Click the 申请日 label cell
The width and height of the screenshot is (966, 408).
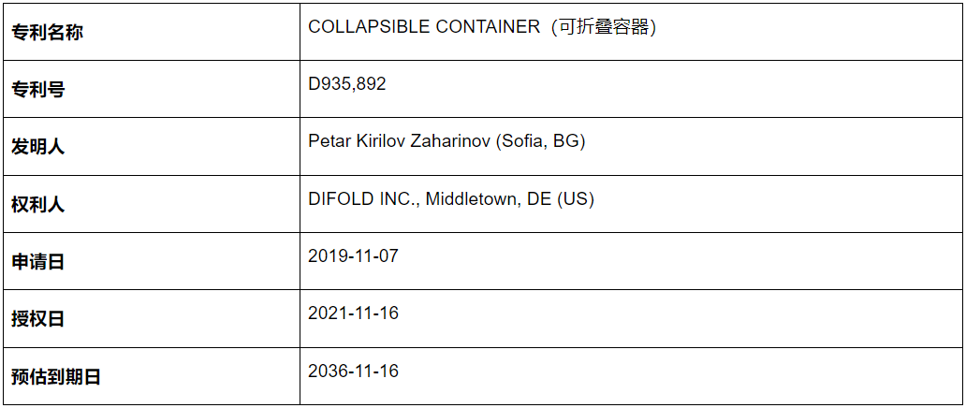pyautogui.click(x=152, y=261)
